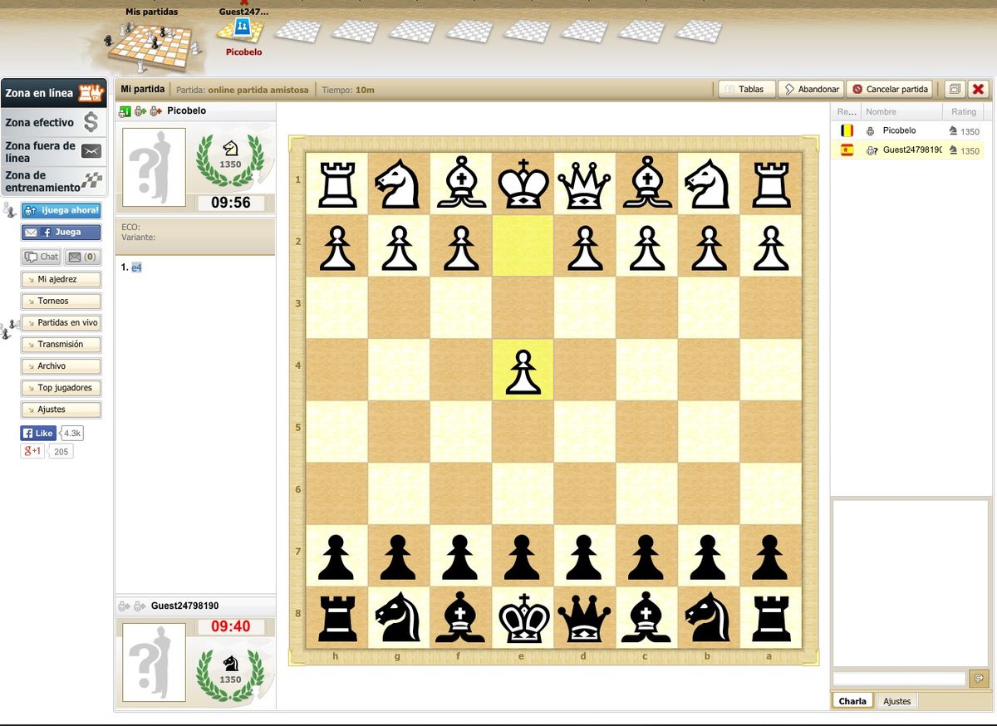997x726 pixels.
Task: Expand the Torneos sidebar entry
Action: [62, 301]
